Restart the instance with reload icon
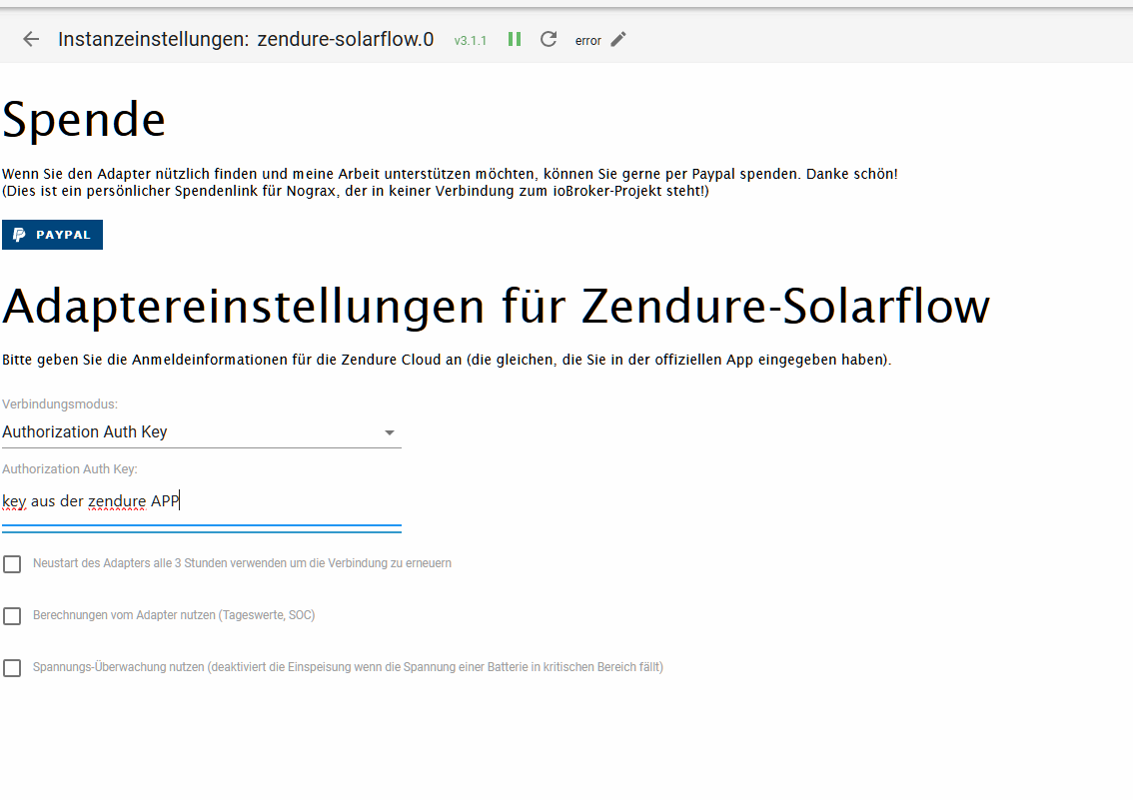Screen dimensions: 1133x800 click(x=549, y=39)
